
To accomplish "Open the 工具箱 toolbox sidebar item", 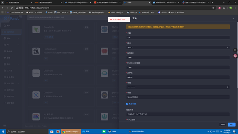I will (11, 71).
